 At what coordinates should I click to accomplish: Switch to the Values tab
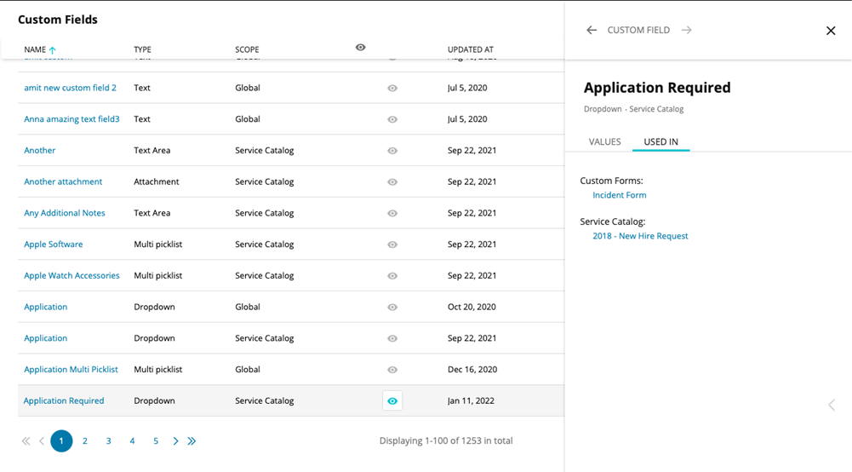pyautogui.click(x=604, y=142)
